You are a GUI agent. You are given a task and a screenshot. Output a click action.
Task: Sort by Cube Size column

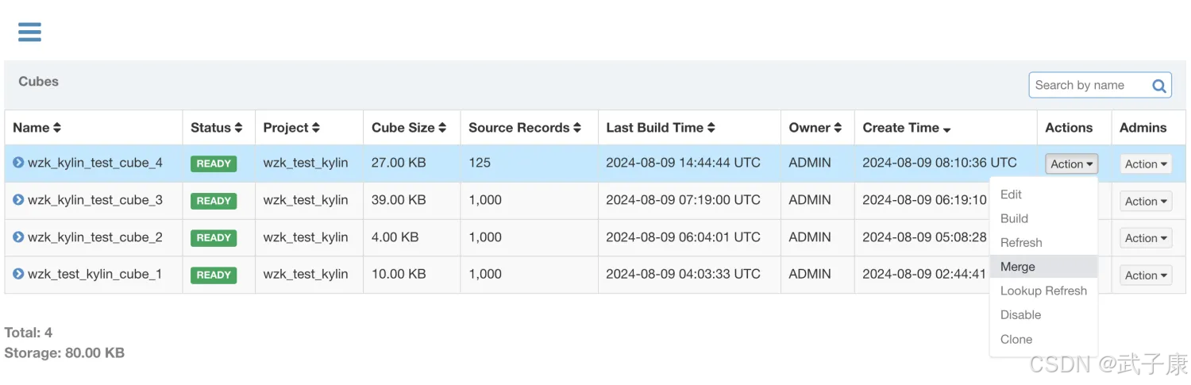pyautogui.click(x=442, y=128)
